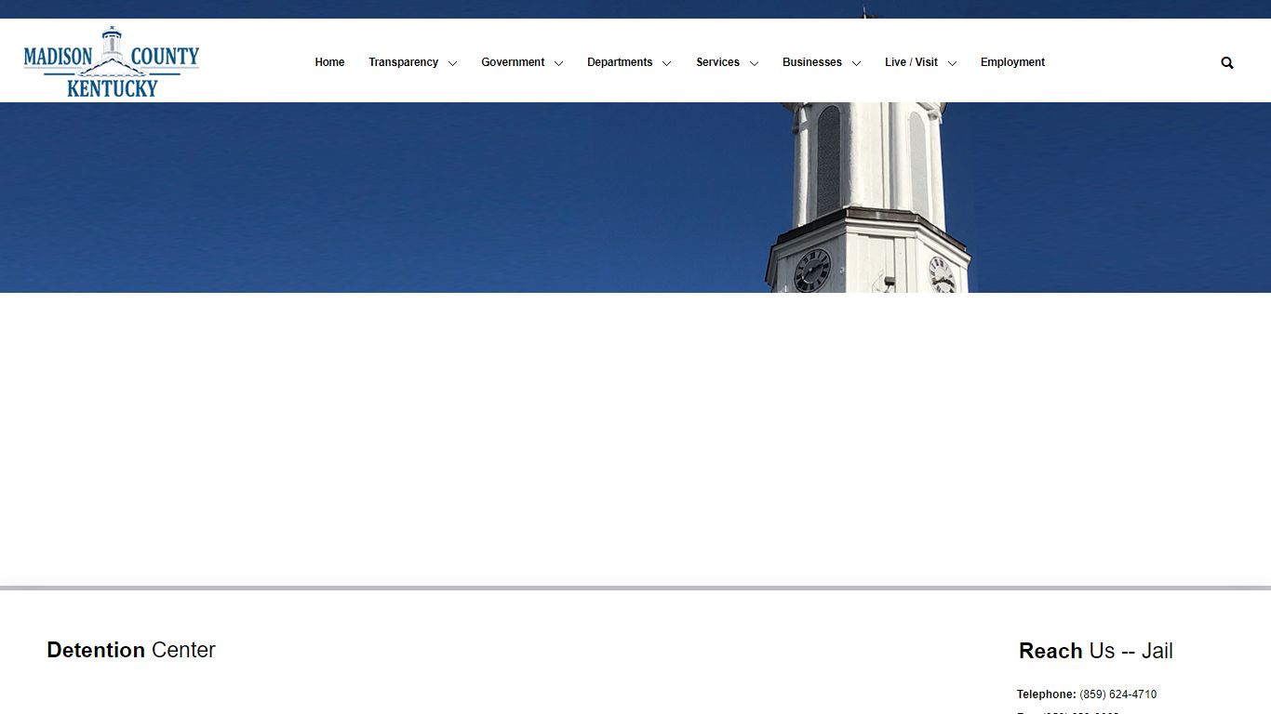Go to the Home page
The height and width of the screenshot is (714, 1271).
329,62
